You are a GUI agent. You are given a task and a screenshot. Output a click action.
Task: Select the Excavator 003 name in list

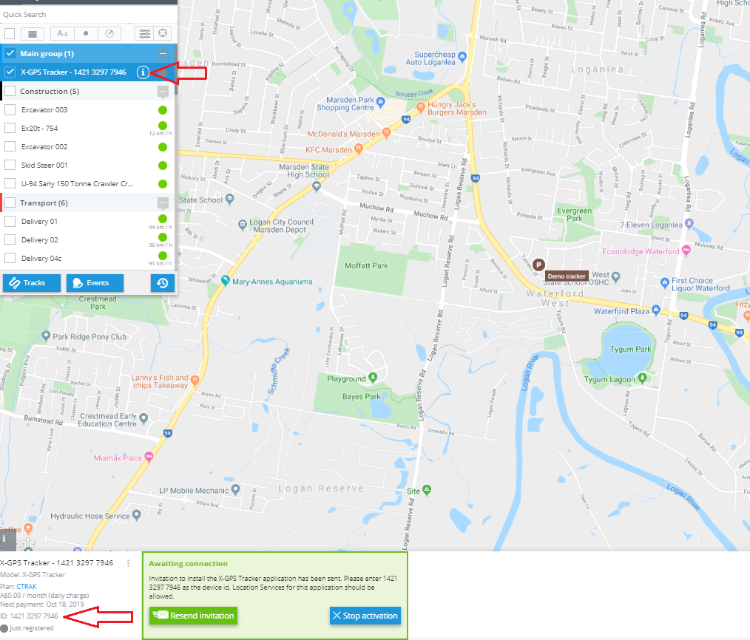point(44,110)
